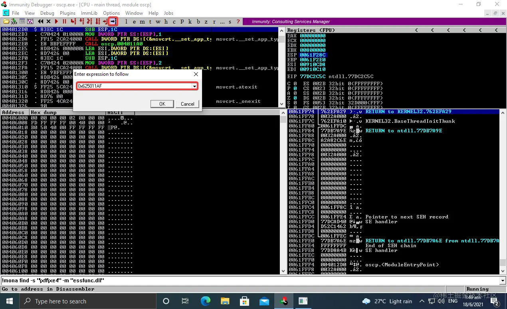507x309 pixels.
Task: Select ESP register value 0061F28C
Action: click(313, 55)
